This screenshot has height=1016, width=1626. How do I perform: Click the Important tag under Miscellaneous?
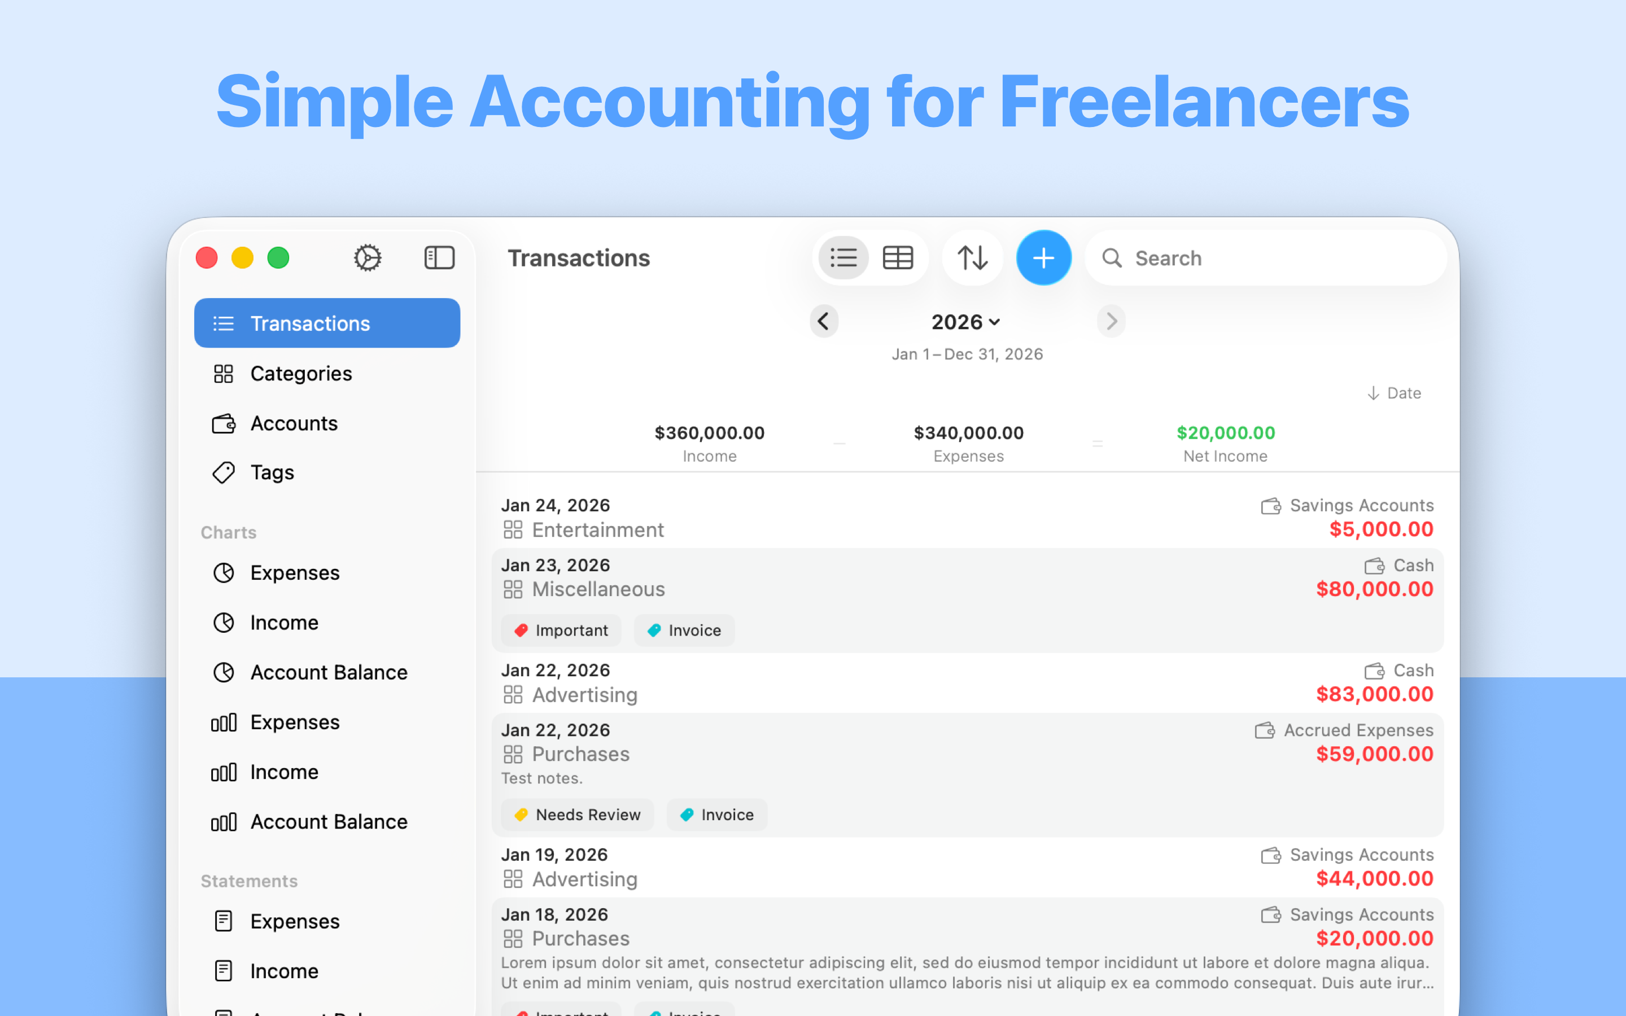click(x=561, y=630)
